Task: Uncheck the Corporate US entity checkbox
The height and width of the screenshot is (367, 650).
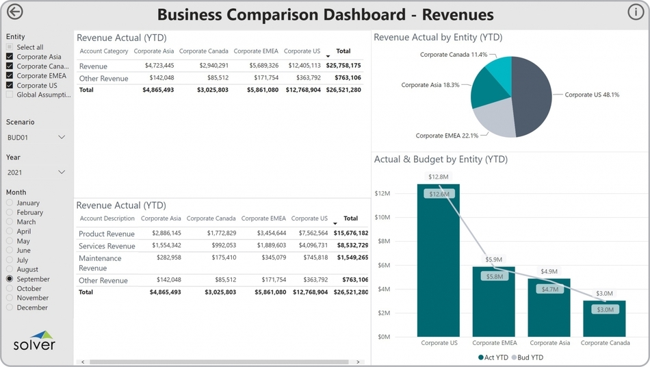Action: (x=10, y=86)
